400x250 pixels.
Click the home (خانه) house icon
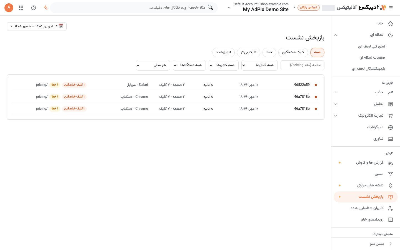point(391,23)
